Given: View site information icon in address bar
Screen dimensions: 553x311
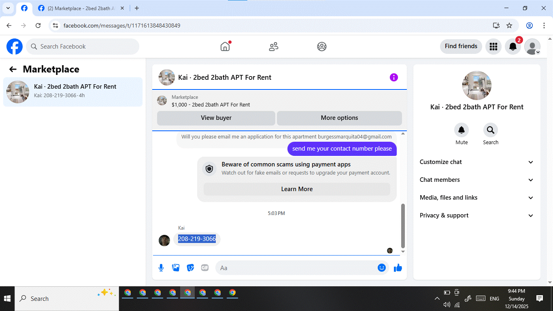Looking at the screenshot, I should 56,26.
